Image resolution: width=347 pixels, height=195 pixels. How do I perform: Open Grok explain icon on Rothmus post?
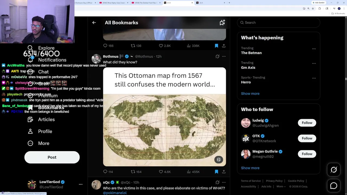point(217,56)
